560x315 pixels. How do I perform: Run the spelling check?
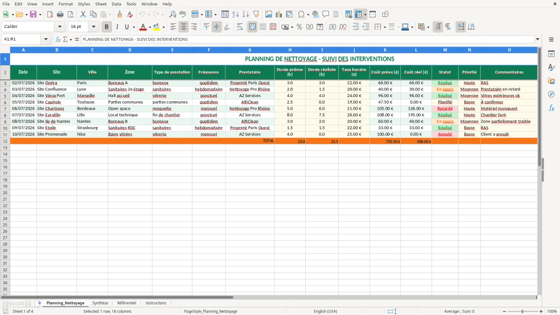coord(183,14)
